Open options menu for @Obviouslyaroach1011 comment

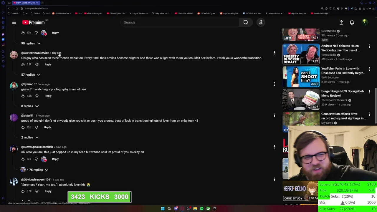pos(275,180)
